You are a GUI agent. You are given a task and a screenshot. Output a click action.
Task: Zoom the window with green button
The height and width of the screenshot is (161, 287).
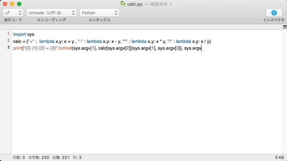(x=19, y=4)
